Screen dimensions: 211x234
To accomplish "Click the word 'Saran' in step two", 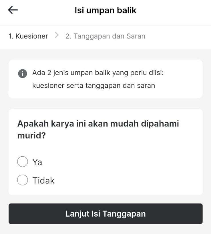I will pos(136,36).
